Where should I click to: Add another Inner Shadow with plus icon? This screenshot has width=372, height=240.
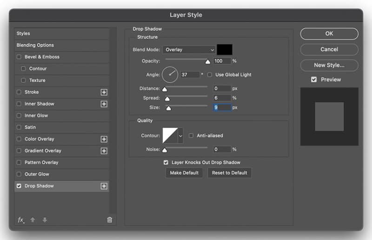[x=104, y=104]
